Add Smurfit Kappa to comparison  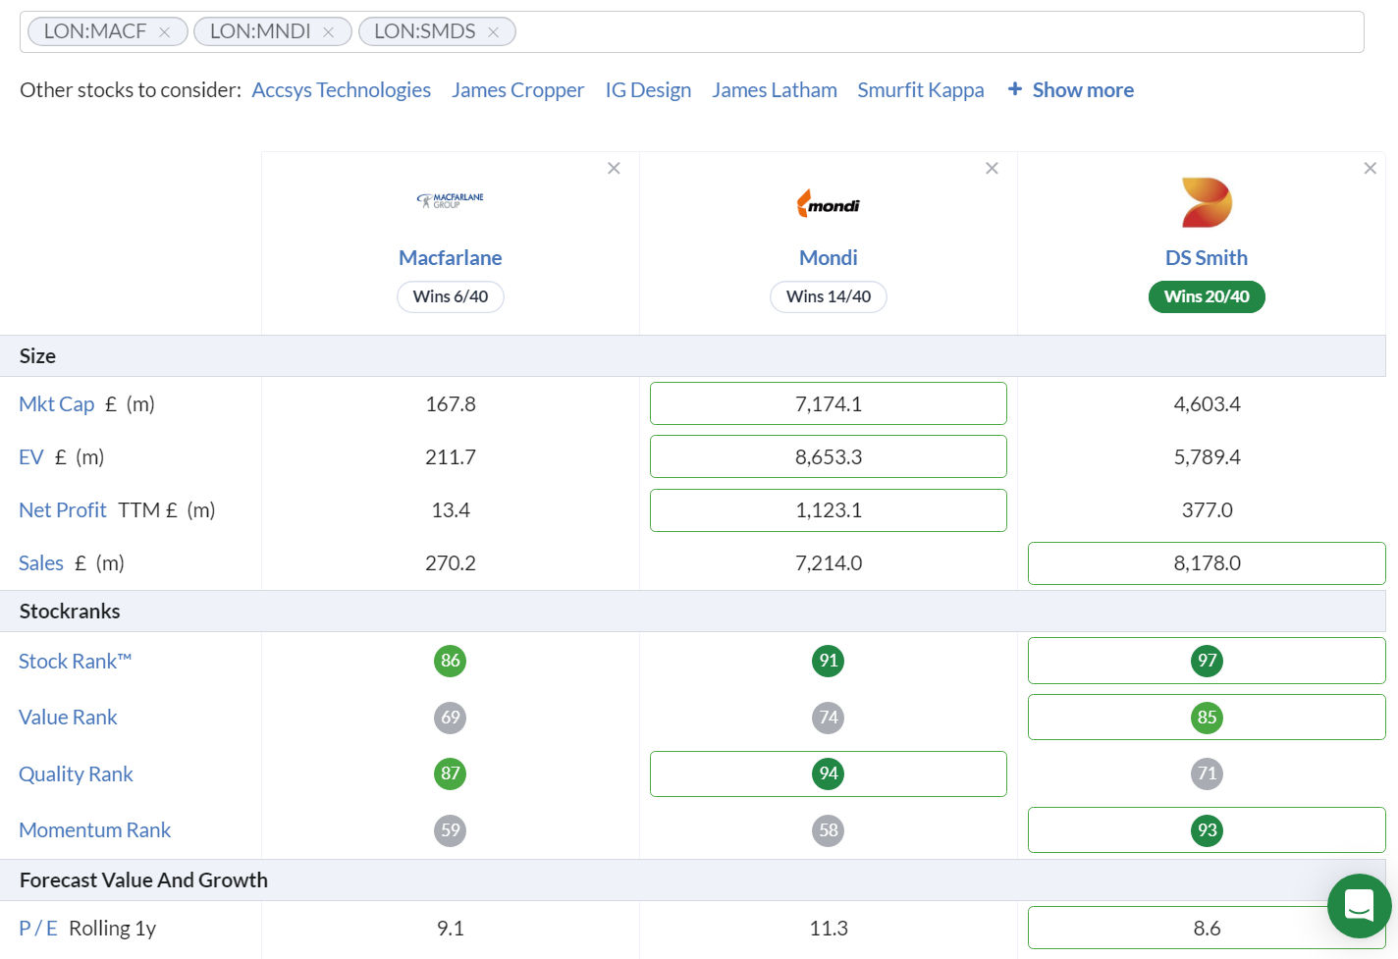pos(920,90)
